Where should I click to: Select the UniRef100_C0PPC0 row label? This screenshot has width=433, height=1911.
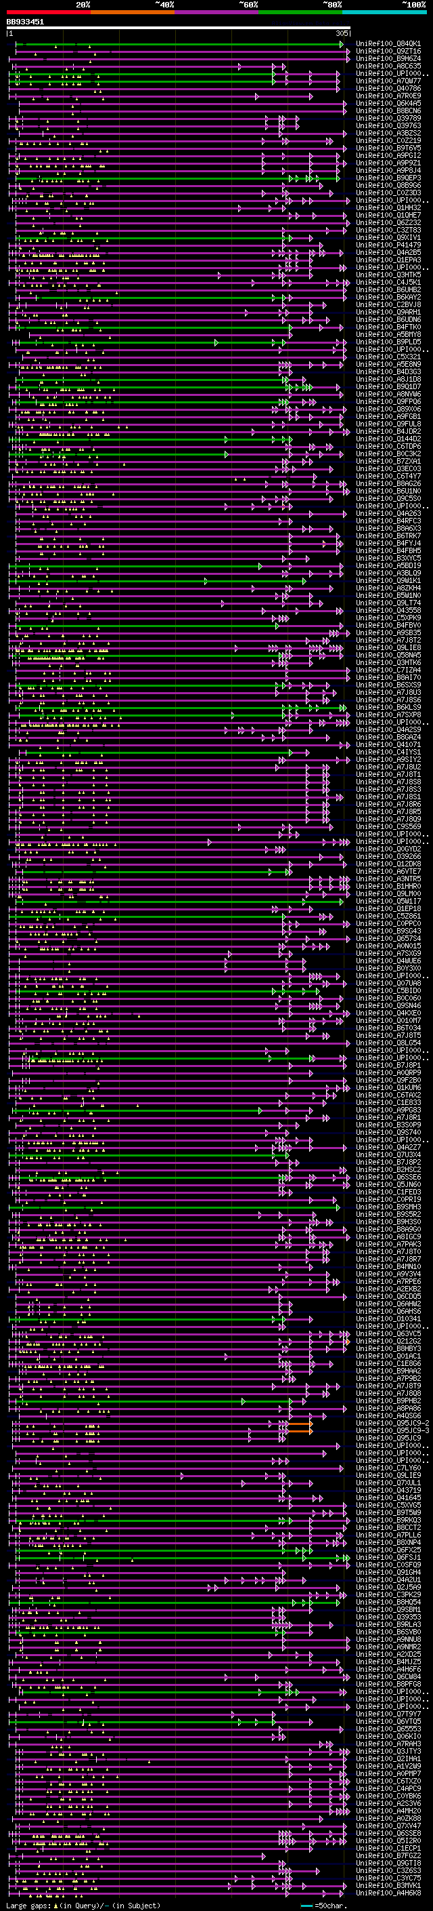388,923
